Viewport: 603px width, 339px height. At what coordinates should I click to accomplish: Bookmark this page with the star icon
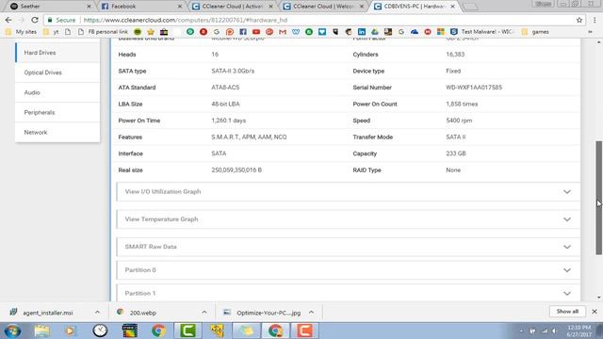tap(579, 20)
